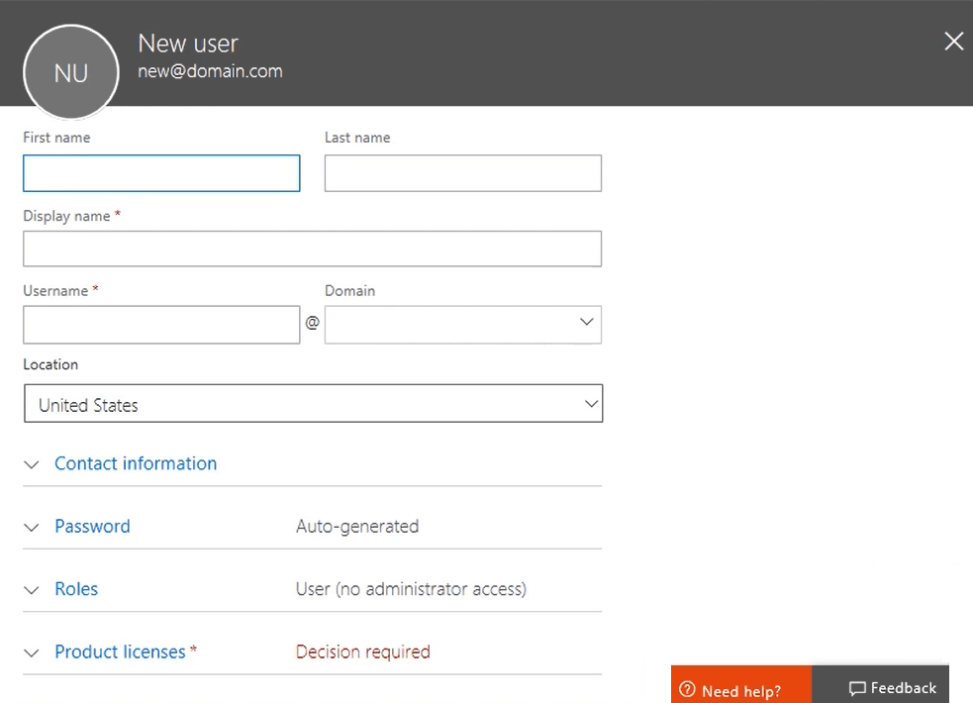Open the Location dropdown showing United States
Image resolution: width=973 pixels, height=703 pixels.
point(313,404)
